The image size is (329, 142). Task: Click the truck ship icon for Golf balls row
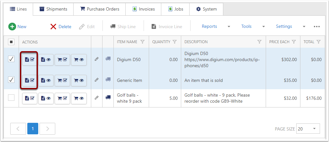click(x=108, y=97)
